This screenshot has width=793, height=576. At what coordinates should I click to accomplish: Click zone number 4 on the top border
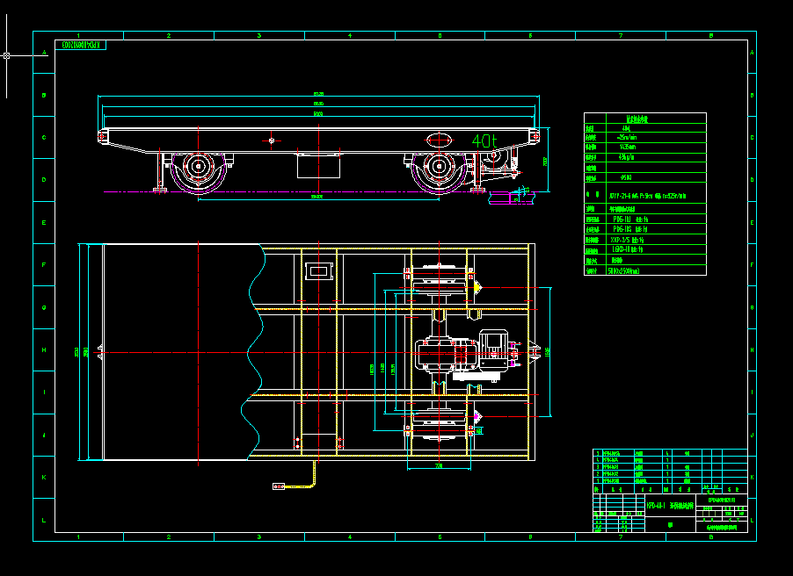[350, 36]
